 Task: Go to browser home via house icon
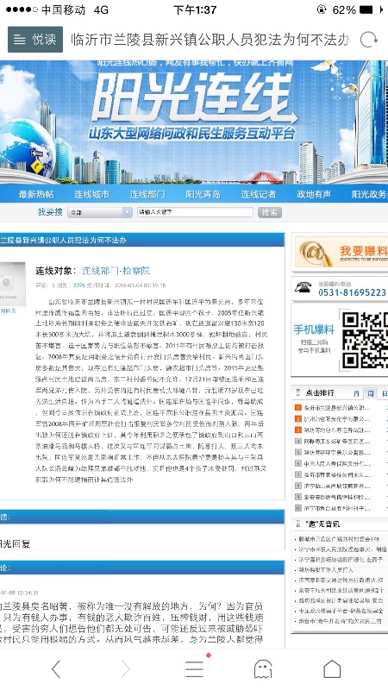click(x=332, y=669)
